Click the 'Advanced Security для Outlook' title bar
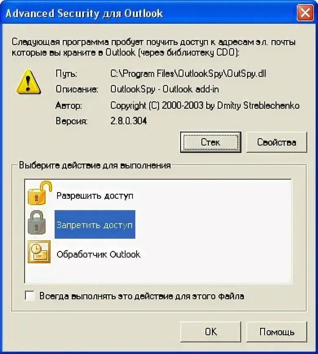 (x=149, y=13)
